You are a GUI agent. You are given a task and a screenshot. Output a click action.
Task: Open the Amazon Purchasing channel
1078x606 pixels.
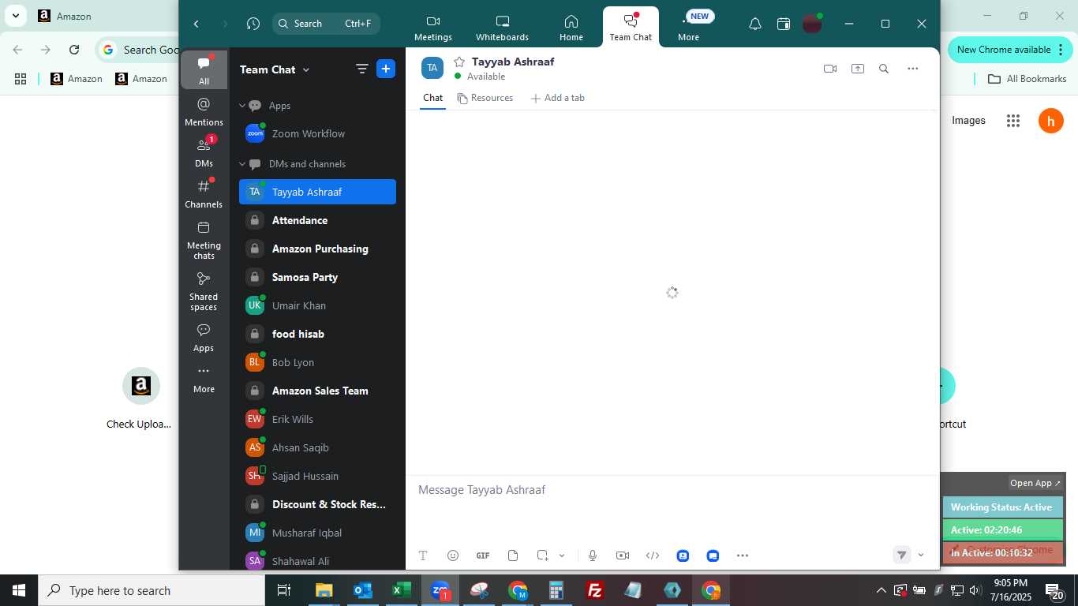click(317, 249)
